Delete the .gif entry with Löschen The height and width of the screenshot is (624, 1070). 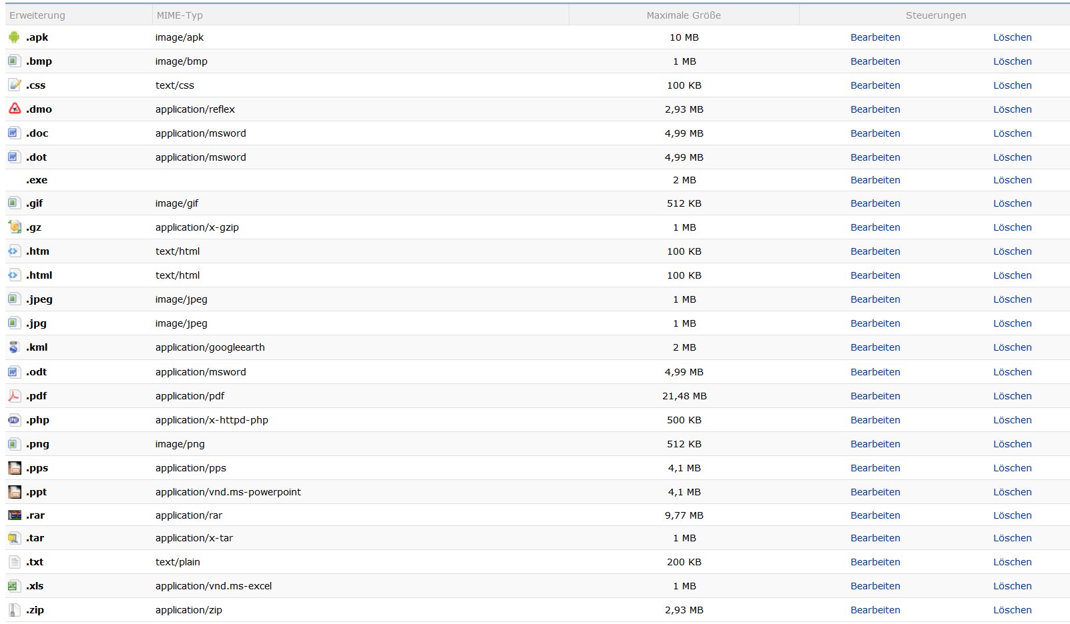point(1012,203)
